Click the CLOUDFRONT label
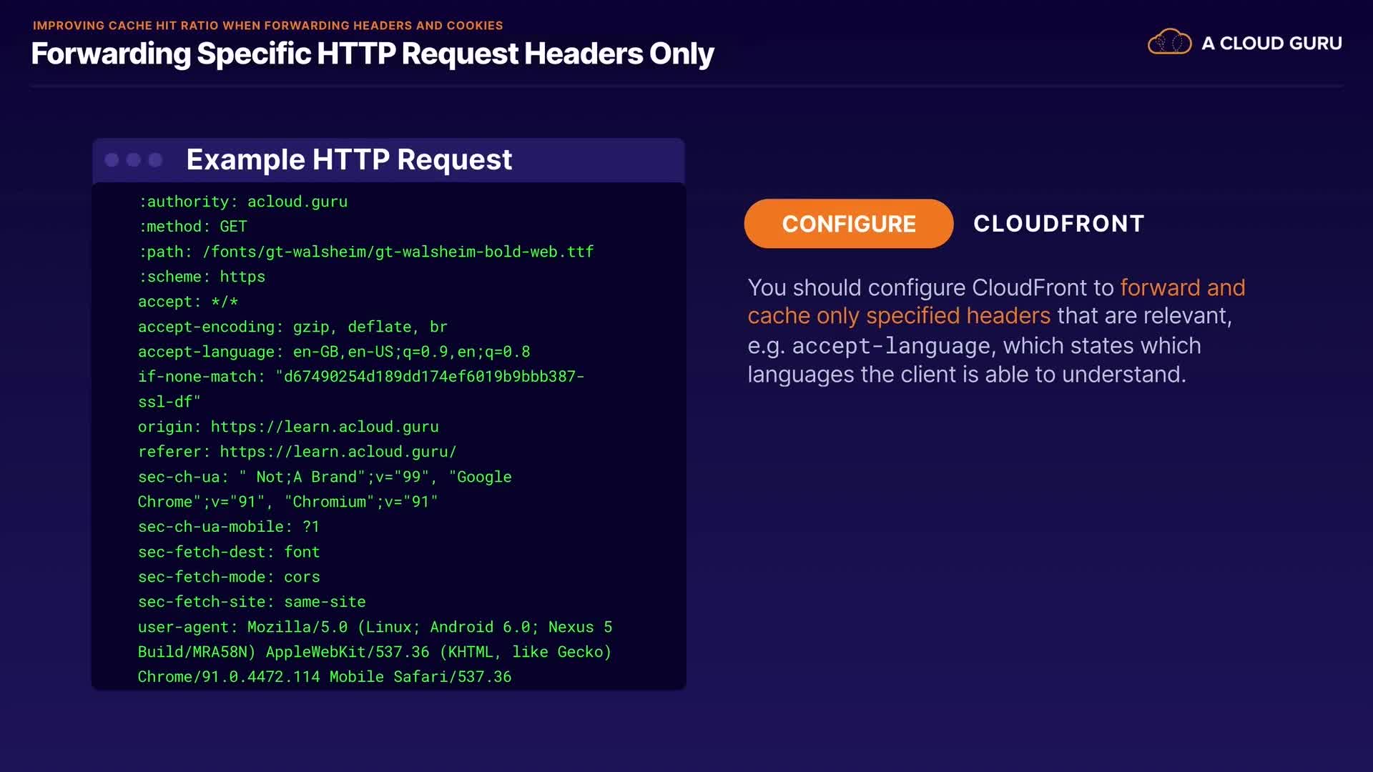The image size is (1373, 772). [x=1058, y=224]
